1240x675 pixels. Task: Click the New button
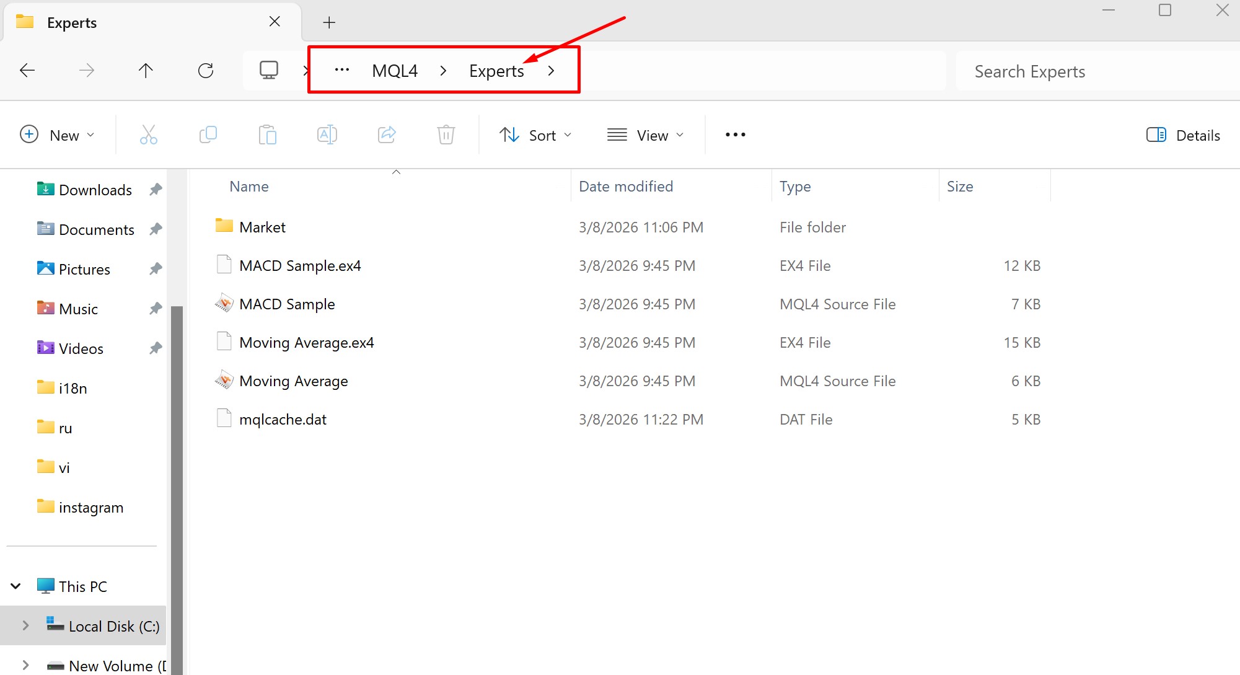pos(58,135)
